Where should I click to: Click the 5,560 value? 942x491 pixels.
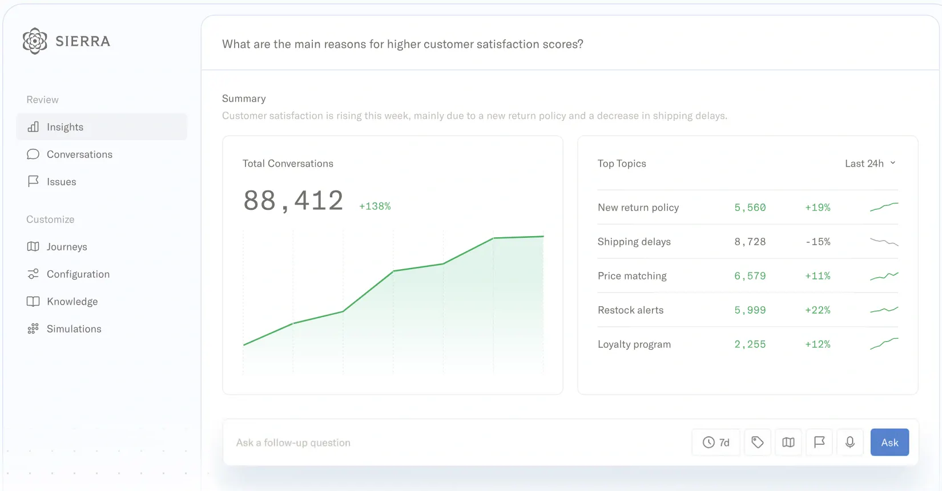pos(750,208)
